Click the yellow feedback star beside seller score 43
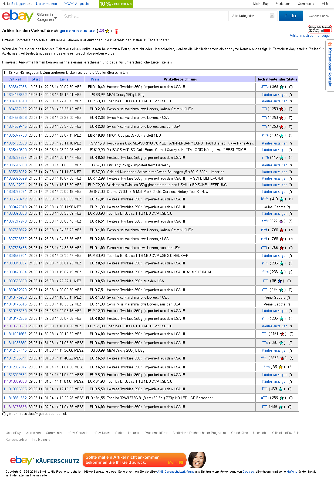The image size is (334, 491). pos(107,31)
